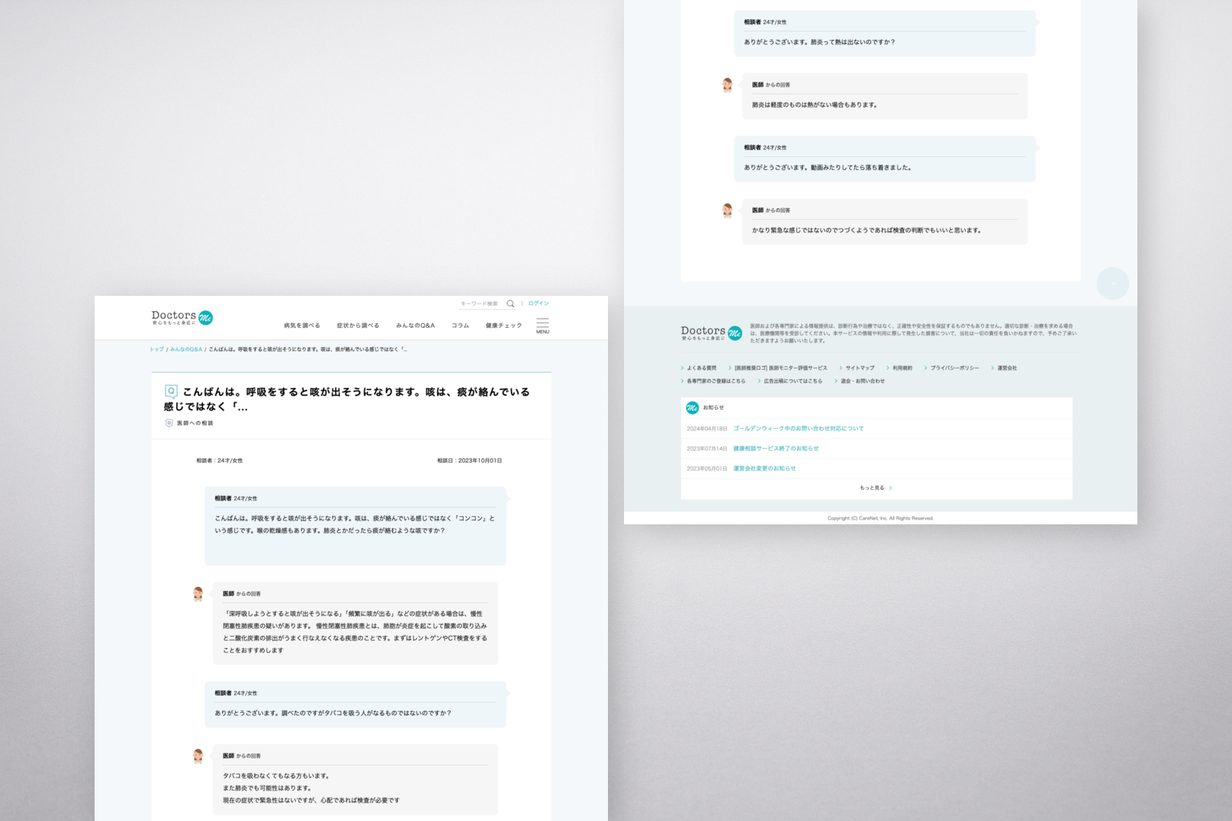Image resolution: width=1232 pixels, height=821 pixels.
Task: Open the ゴールデンウィーク中のお問い合わせ対応 notice
Action: pos(798,428)
